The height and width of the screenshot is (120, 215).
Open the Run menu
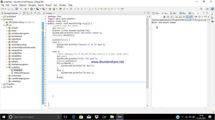[x=55, y=5]
